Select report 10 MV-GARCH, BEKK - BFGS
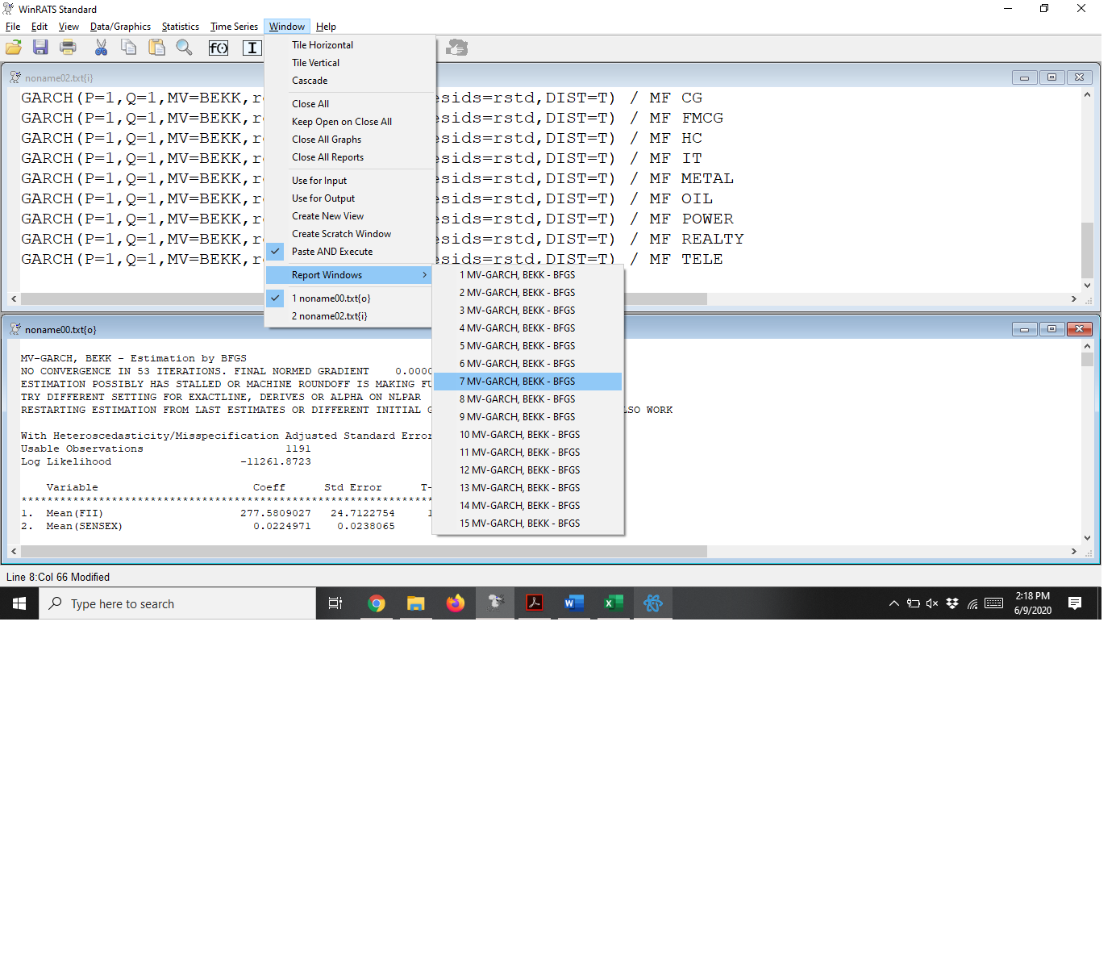1116x968 pixels. [x=519, y=435]
